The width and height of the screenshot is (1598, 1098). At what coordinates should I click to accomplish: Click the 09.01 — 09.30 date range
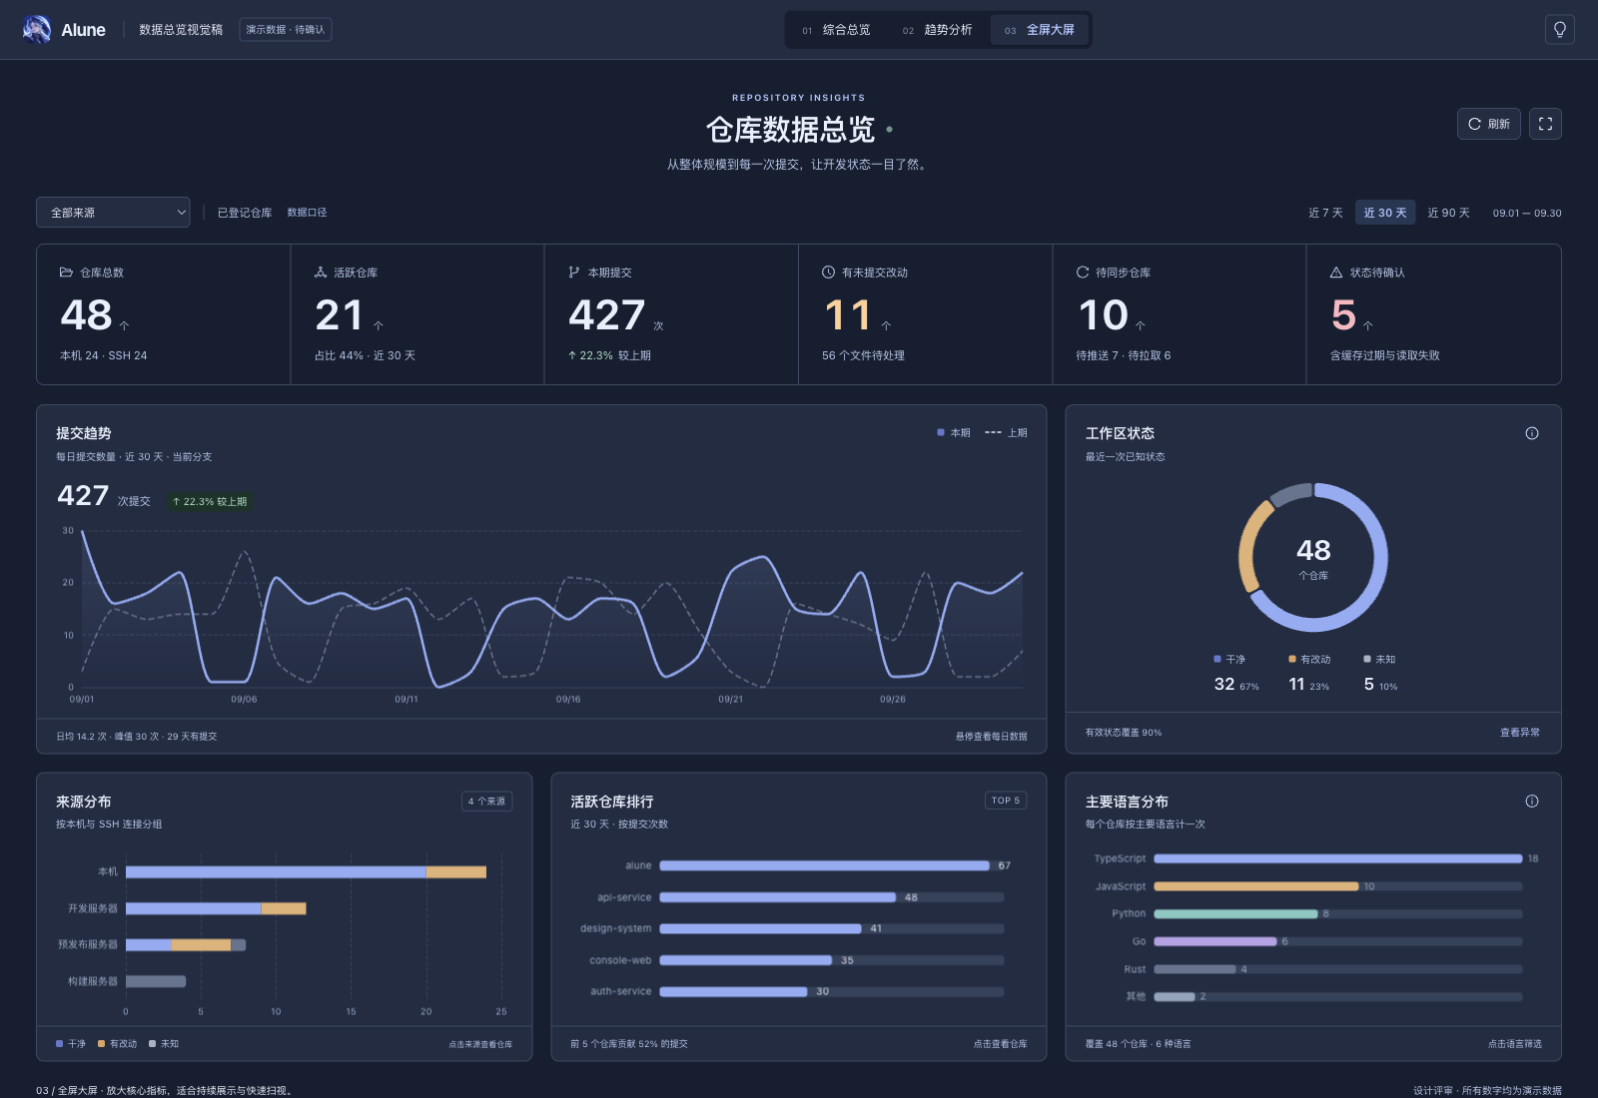click(x=1527, y=213)
